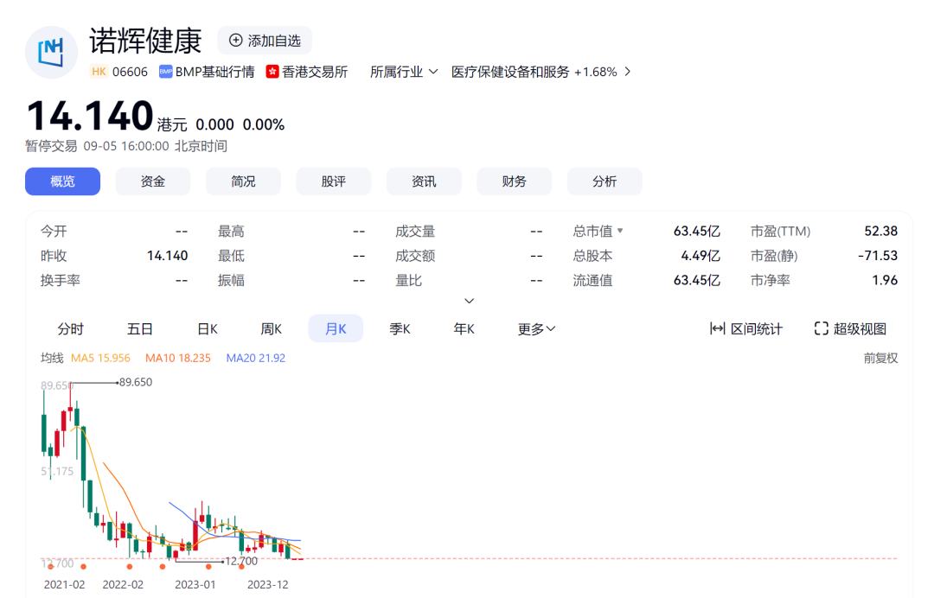Open the 更多 chart period dropdown

click(x=536, y=329)
